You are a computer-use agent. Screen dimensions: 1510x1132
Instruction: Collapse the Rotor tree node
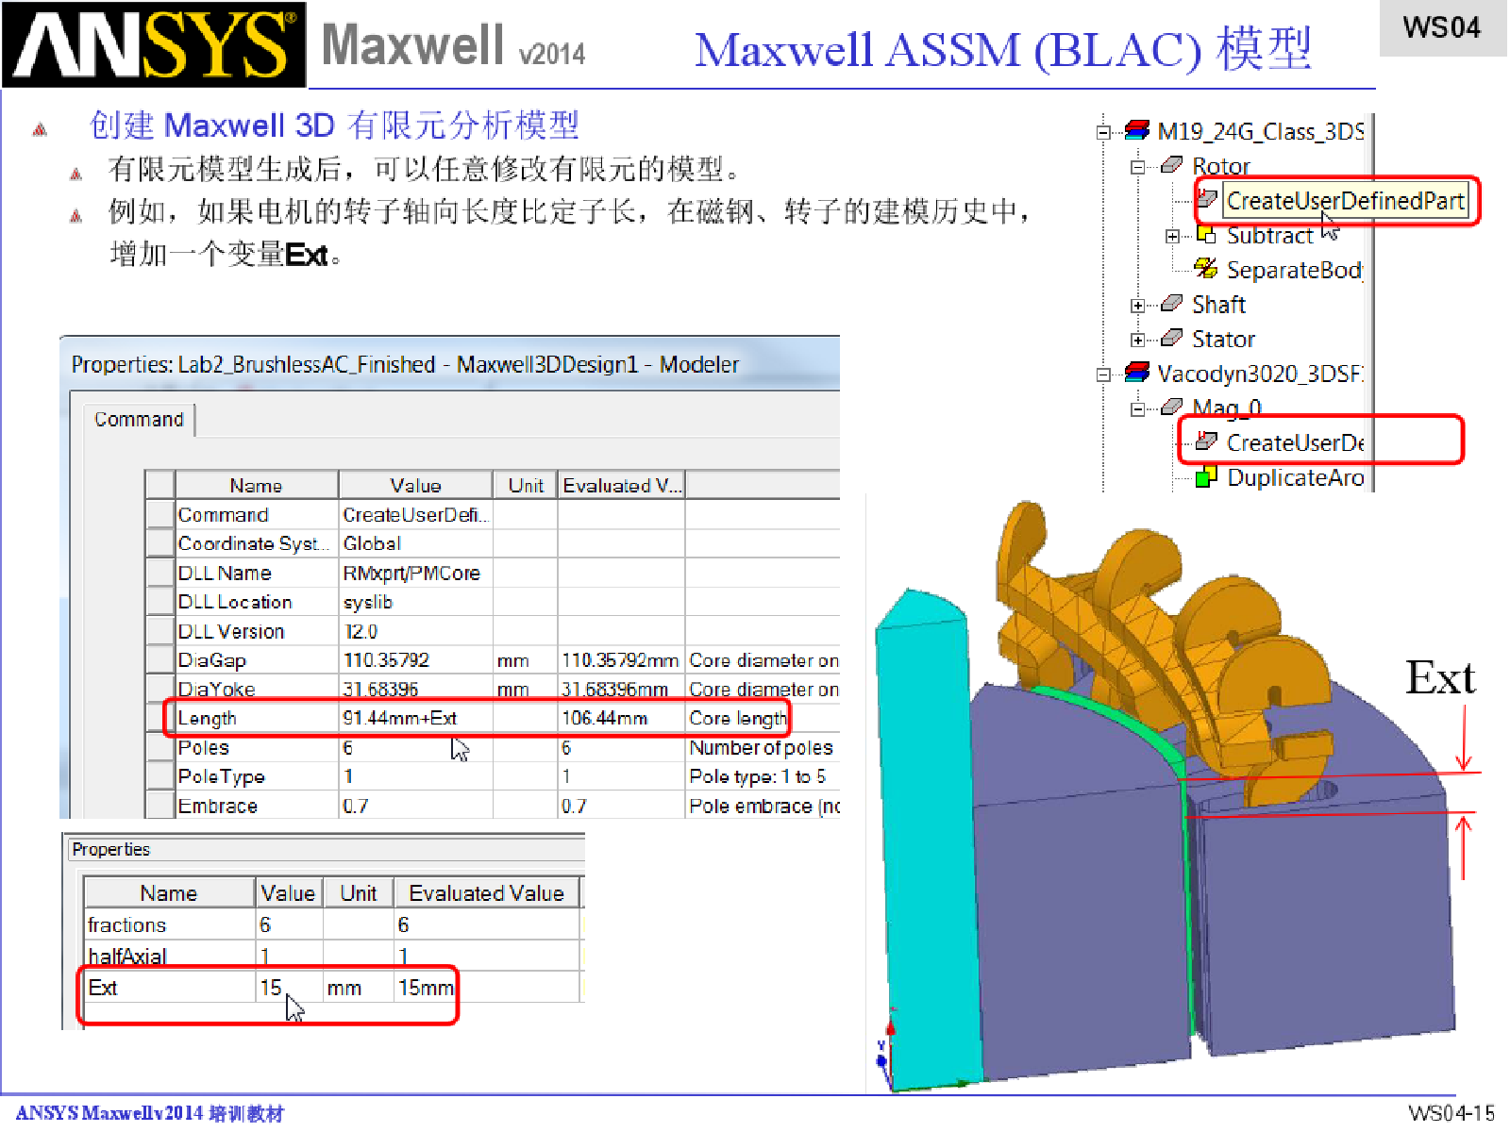click(x=1138, y=167)
